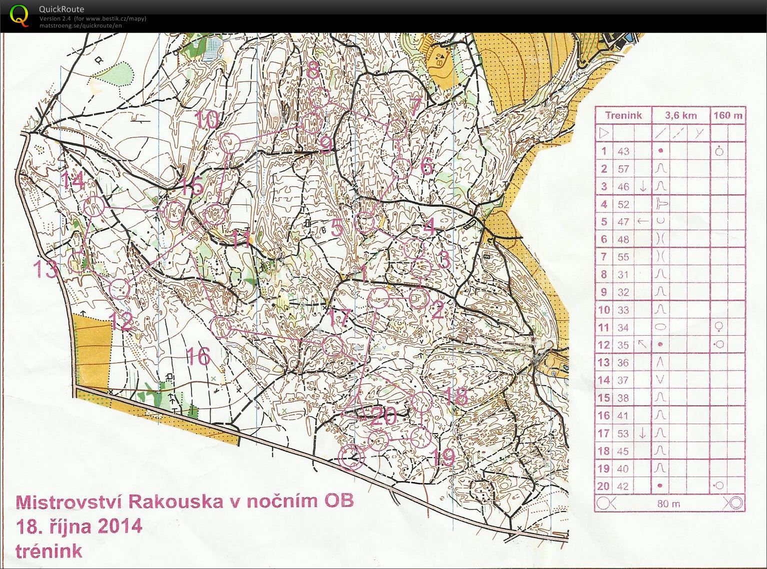
Task: Select control number 12 label on map
Action: (121, 322)
